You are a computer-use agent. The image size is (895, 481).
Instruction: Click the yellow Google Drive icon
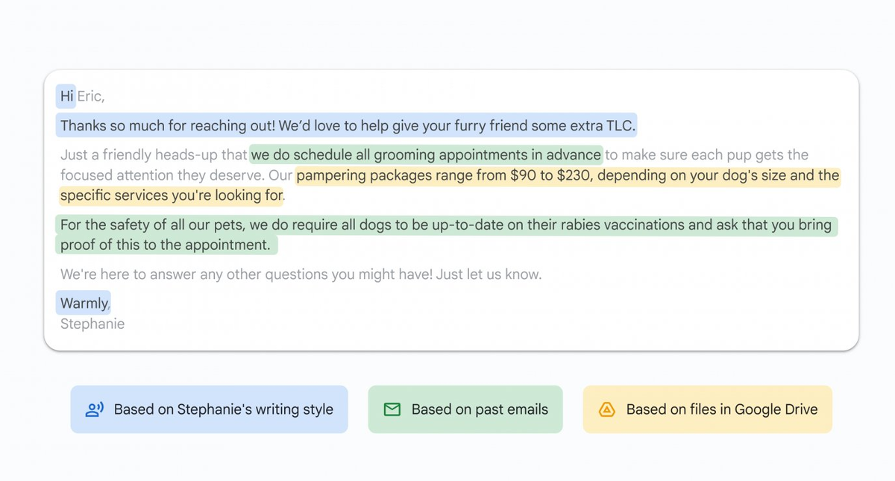coord(606,409)
